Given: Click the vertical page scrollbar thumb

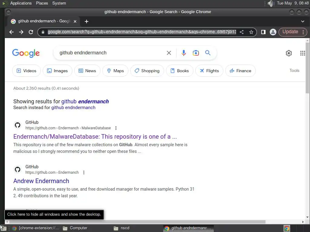Looking at the screenshot, I should (x=307, y=68).
